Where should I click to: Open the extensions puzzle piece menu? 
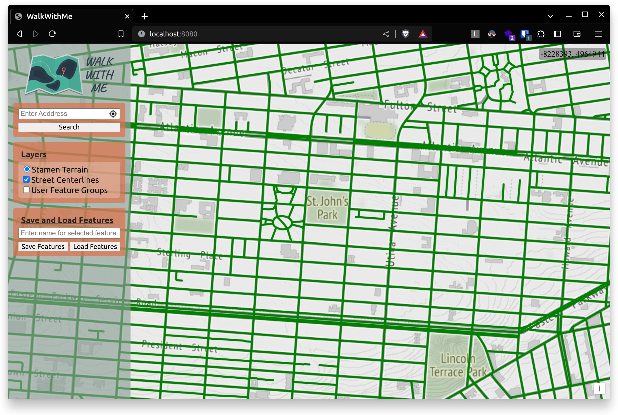[x=541, y=34]
